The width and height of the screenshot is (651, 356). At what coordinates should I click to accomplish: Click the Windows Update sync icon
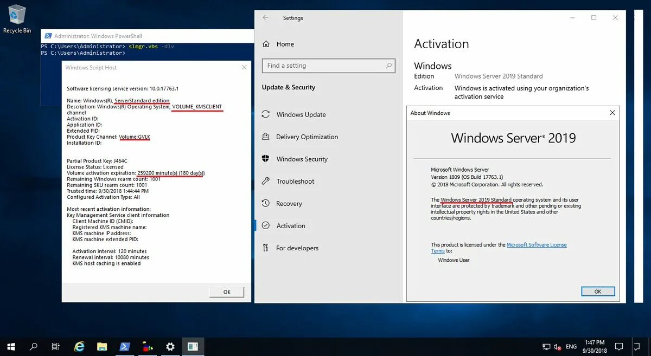pos(266,114)
